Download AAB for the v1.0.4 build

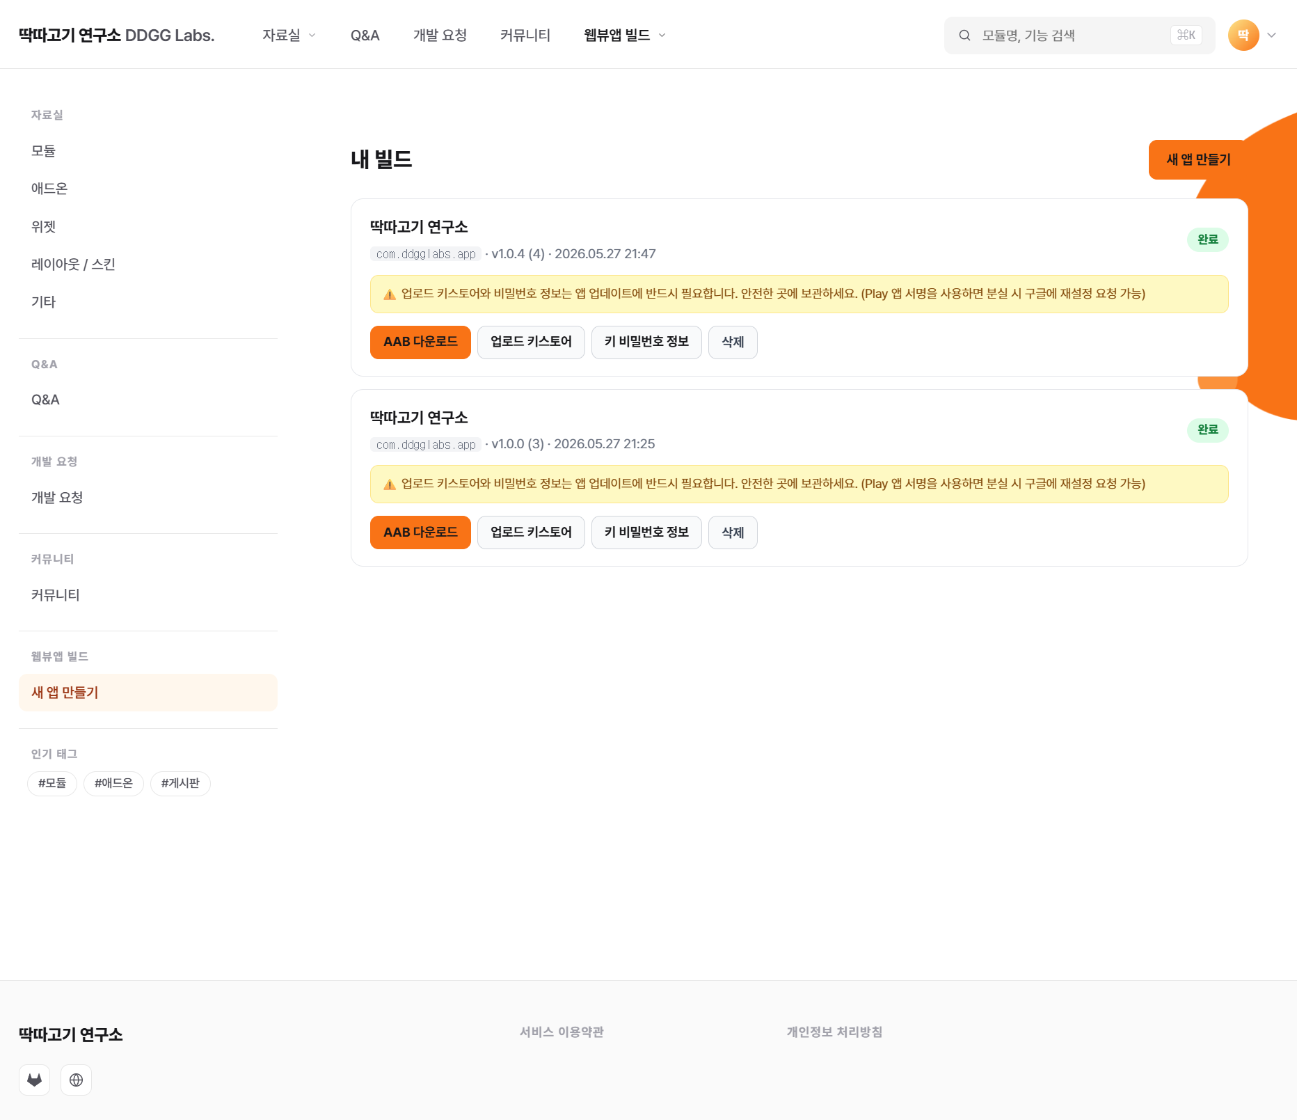420,342
